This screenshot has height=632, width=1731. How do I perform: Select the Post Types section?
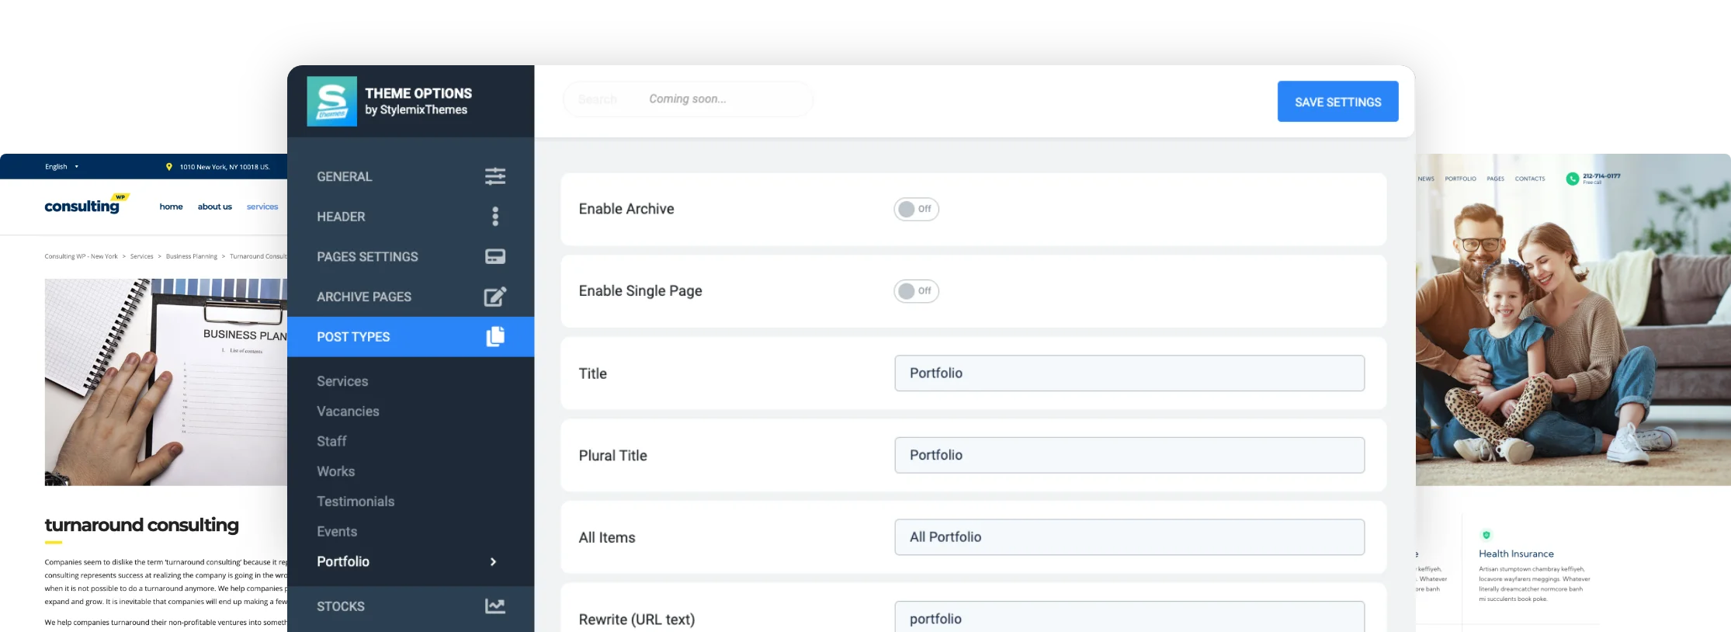click(x=411, y=337)
